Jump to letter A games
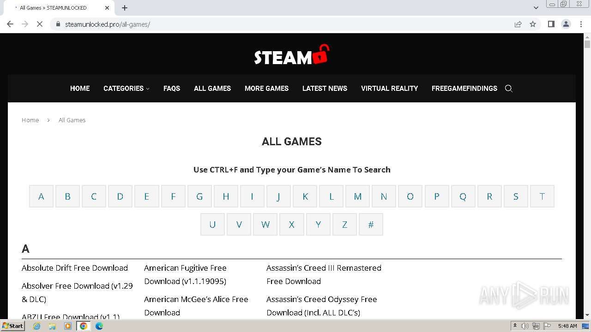591x332 pixels. (x=41, y=196)
